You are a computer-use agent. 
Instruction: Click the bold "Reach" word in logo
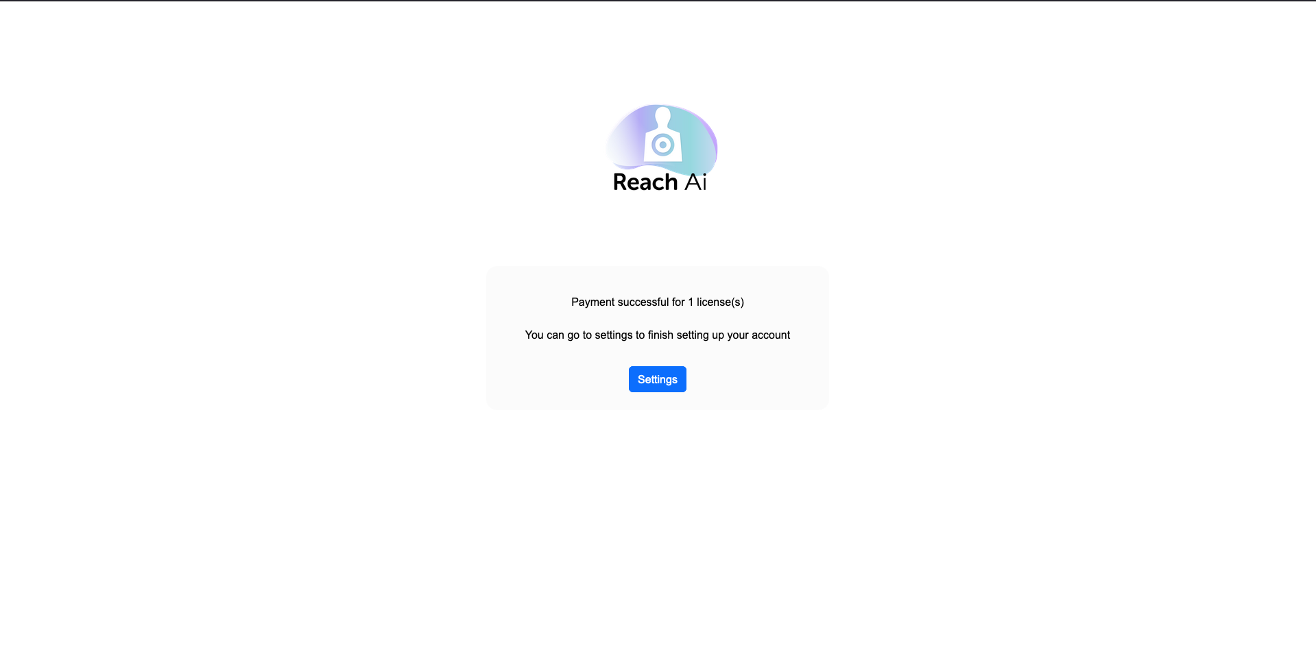[x=645, y=182]
